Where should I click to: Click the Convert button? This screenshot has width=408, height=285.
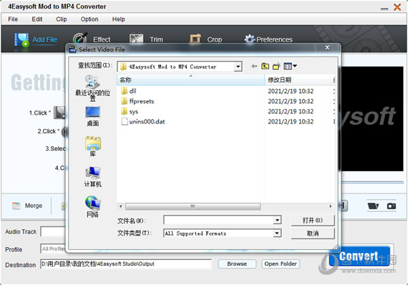click(359, 256)
